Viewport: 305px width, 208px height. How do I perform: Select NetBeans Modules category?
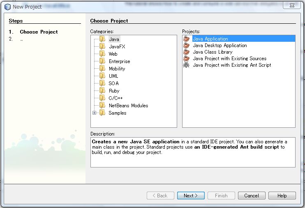[x=128, y=106]
